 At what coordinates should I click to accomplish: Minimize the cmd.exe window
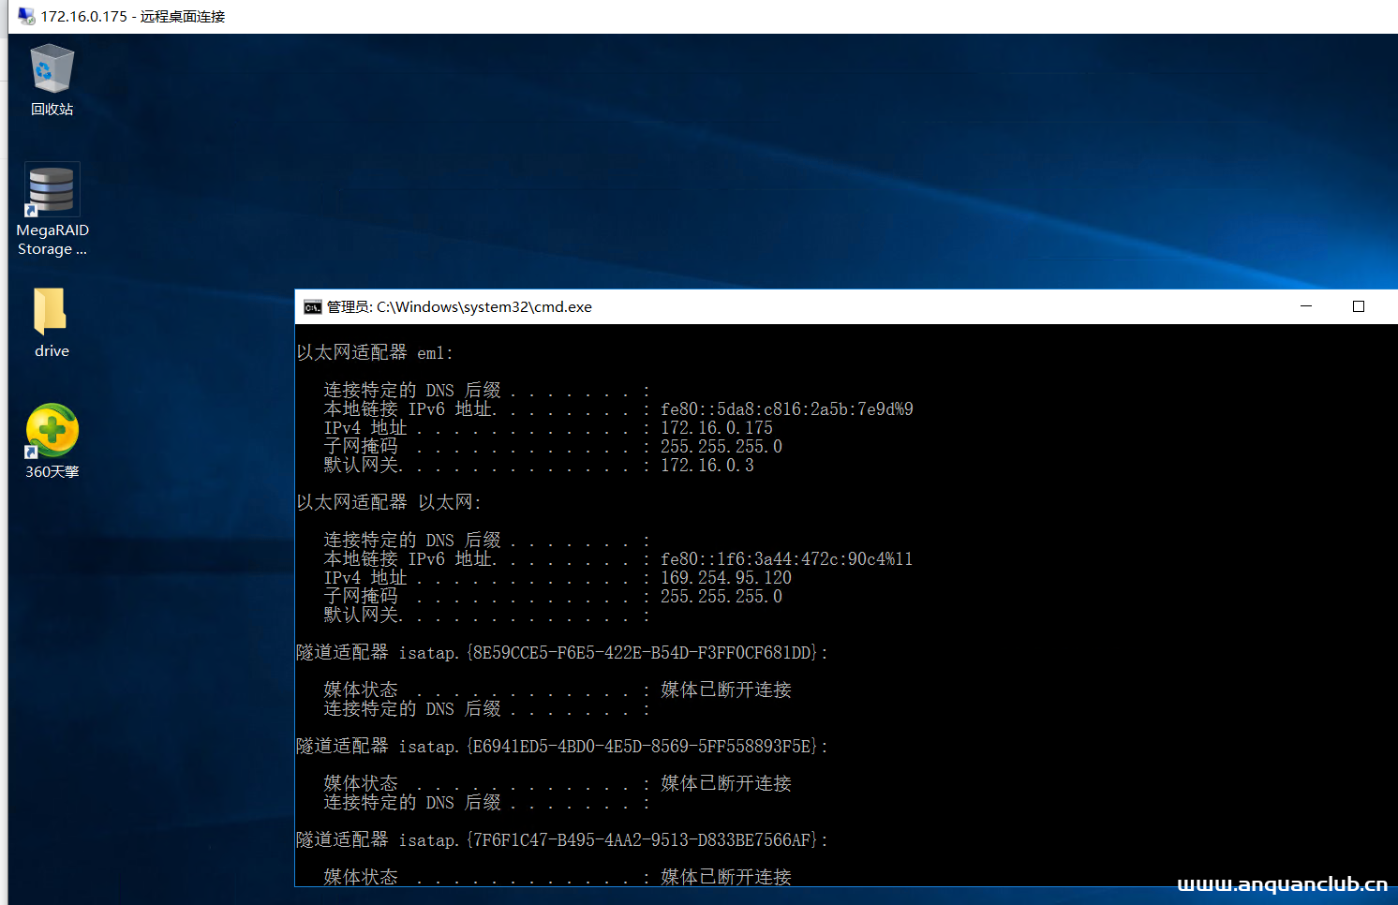pyautogui.click(x=1306, y=306)
